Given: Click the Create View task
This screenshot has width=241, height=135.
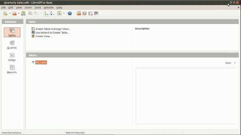Looking at the screenshot, I should pos(44,36).
